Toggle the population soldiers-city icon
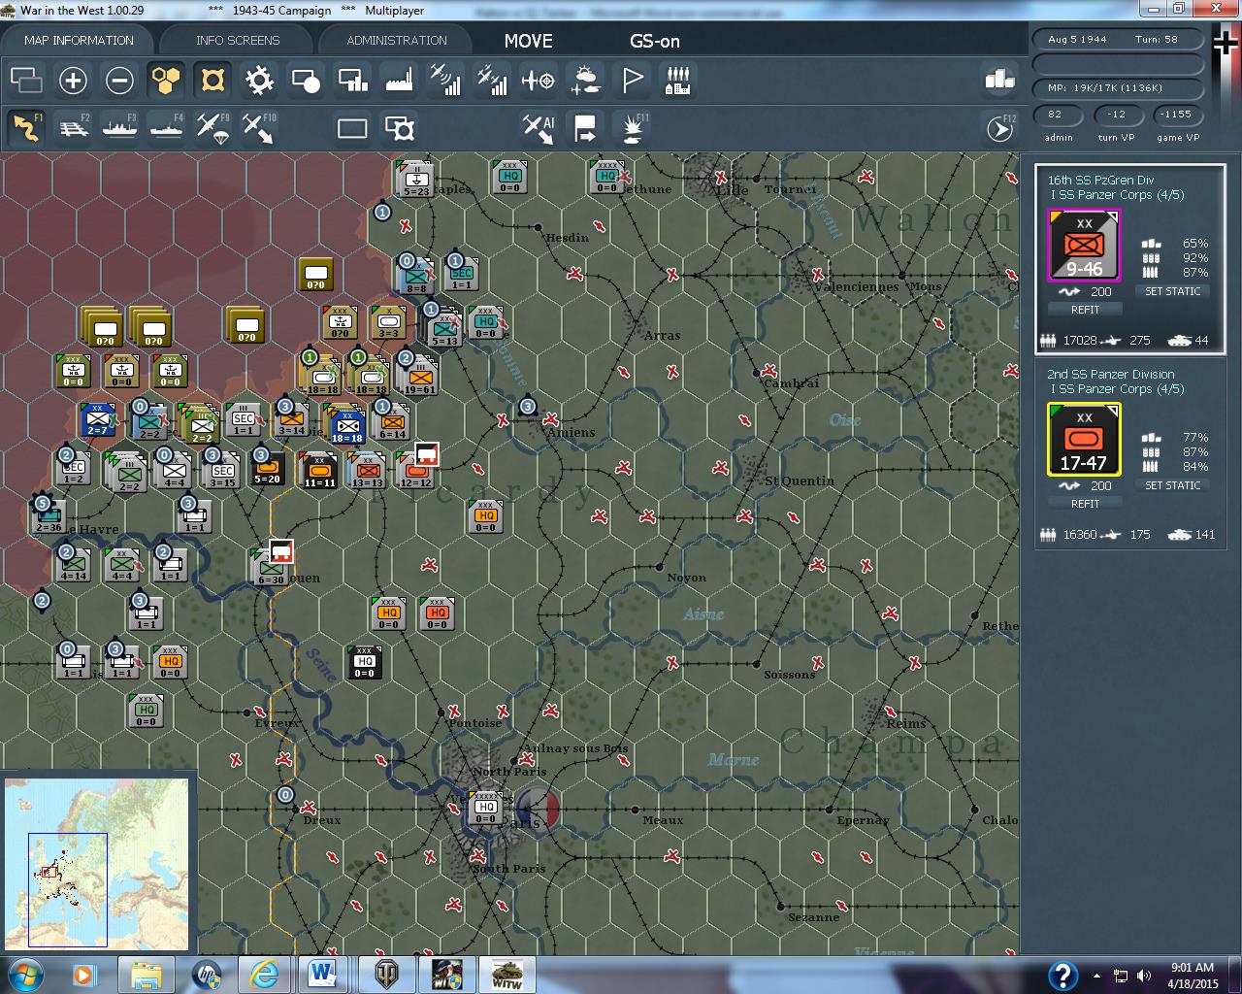 [678, 80]
